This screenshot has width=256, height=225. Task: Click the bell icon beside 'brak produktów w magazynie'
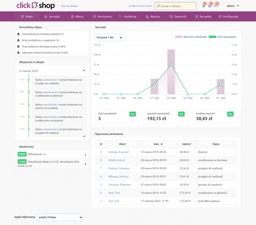tap(18, 40)
